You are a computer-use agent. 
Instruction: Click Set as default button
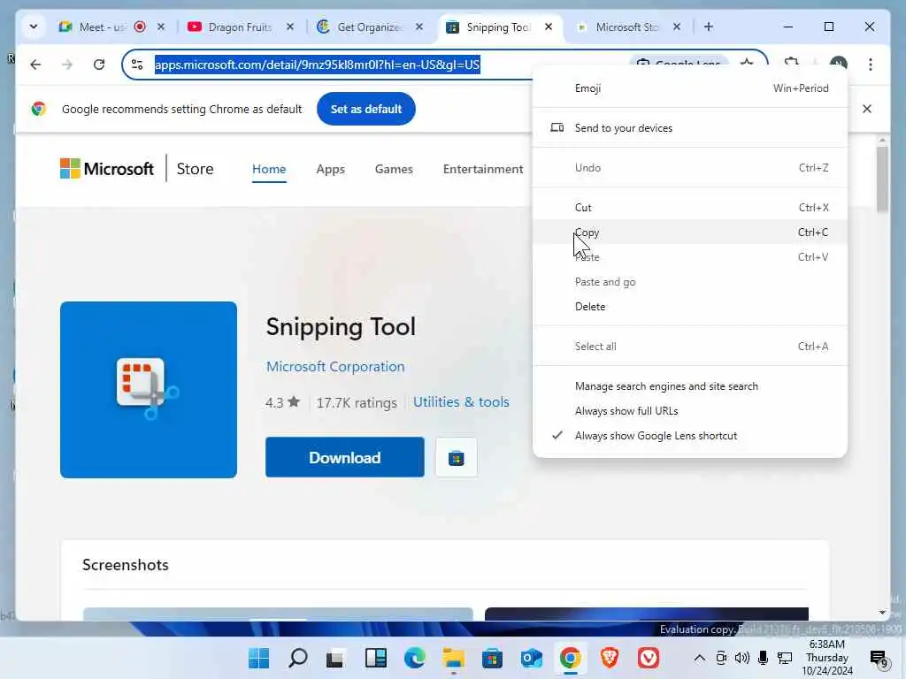365,109
